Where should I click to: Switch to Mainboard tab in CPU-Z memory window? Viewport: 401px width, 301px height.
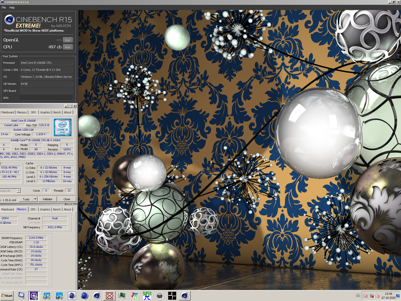pos(8,209)
